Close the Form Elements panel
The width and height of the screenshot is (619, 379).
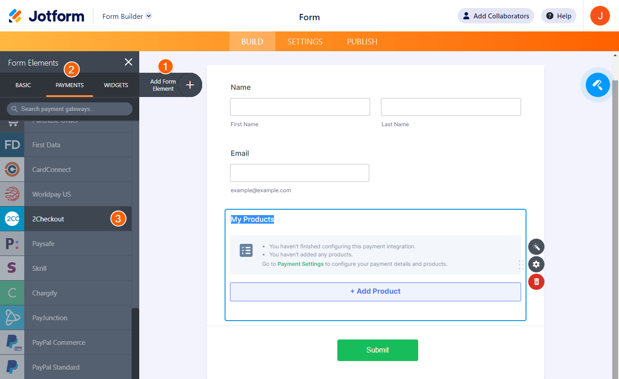[x=128, y=62]
